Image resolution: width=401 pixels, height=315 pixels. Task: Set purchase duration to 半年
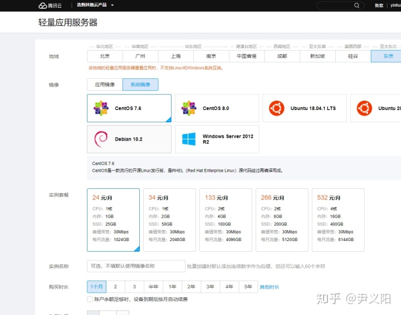tap(154, 287)
